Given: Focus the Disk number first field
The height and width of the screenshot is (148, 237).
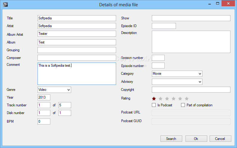Looking at the screenshot, I should pyautogui.click(x=44, y=113).
